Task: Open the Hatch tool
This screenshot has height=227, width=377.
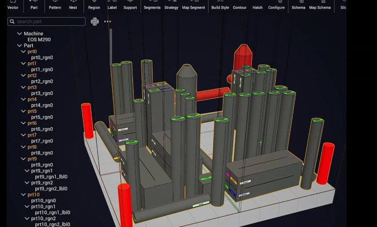Action: coord(258,5)
